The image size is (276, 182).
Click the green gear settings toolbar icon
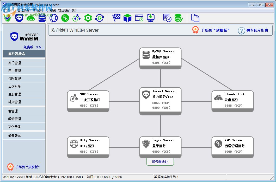(88, 18)
